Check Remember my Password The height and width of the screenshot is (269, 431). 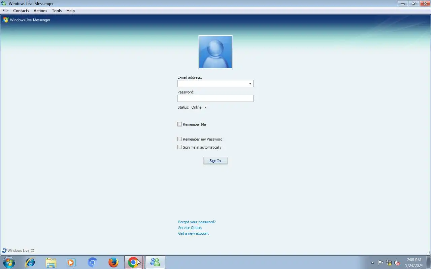click(180, 139)
